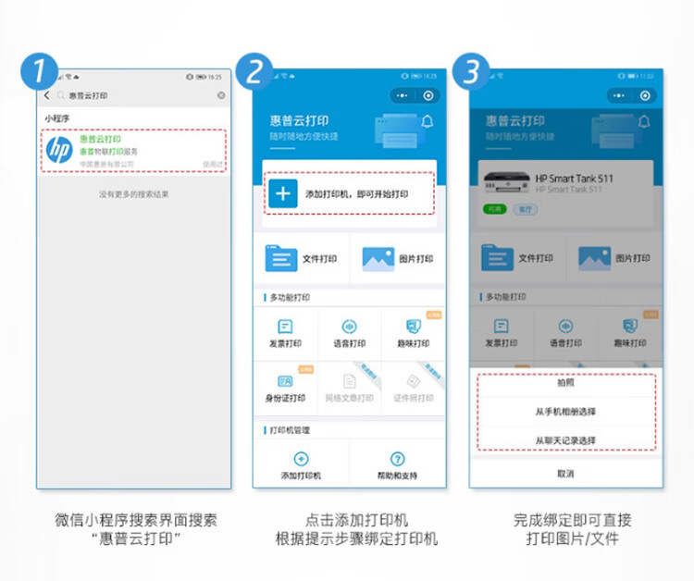Choose 从聊天记录选择 from the action sheet
Viewport: 694px width, 581px height.
pos(566,440)
